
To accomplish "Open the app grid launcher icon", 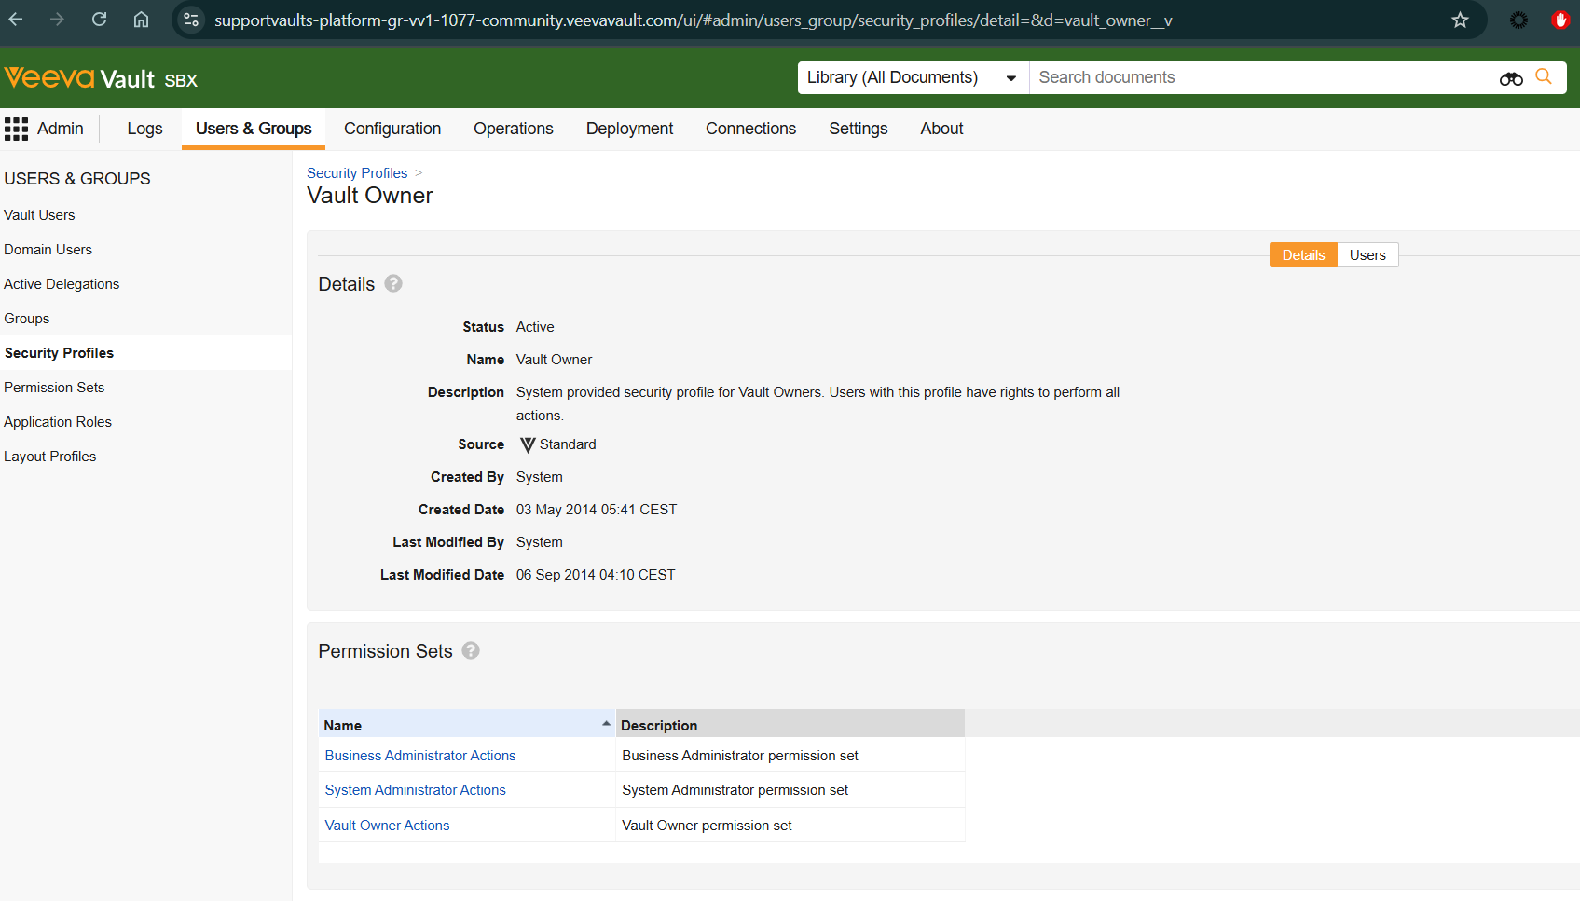I will coord(16,129).
